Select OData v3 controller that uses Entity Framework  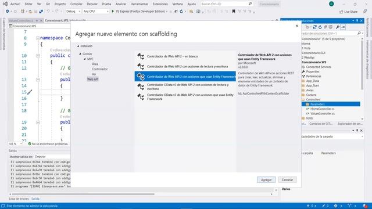(185, 97)
